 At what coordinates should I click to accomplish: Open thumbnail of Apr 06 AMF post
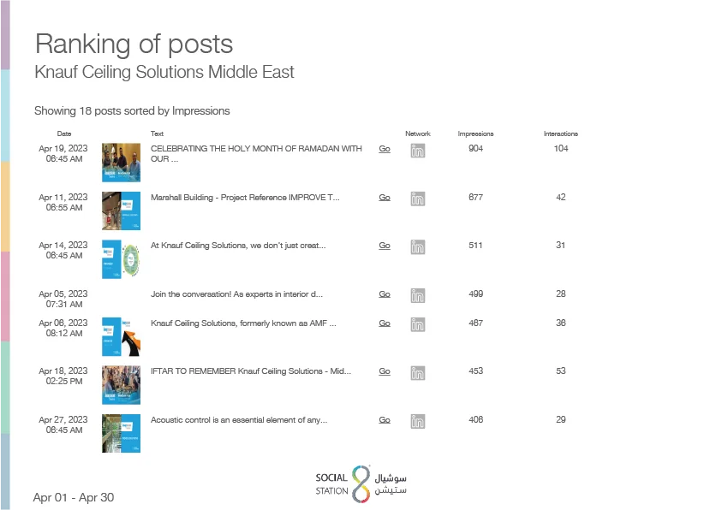pos(121,336)
